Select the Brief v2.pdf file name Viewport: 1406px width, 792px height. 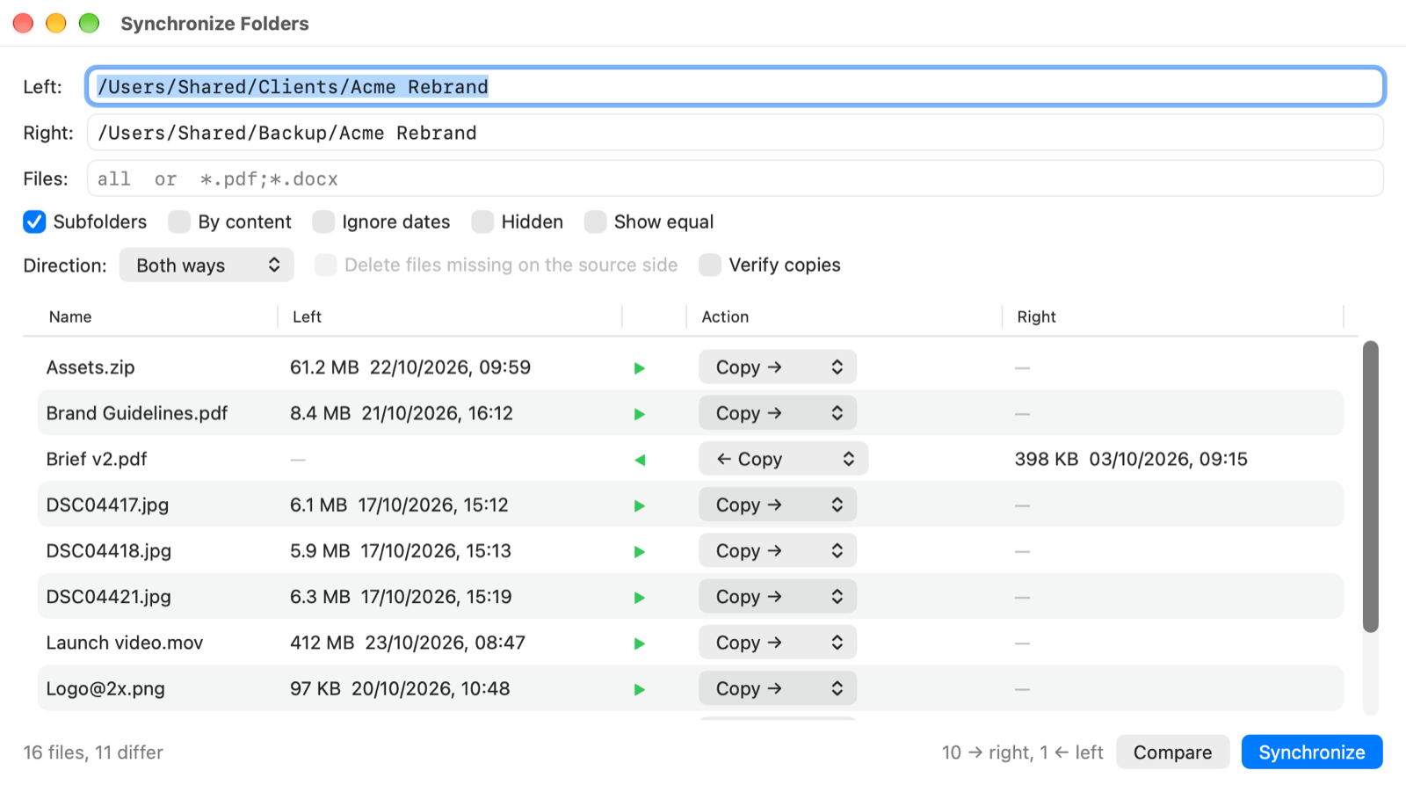point(97,459)
